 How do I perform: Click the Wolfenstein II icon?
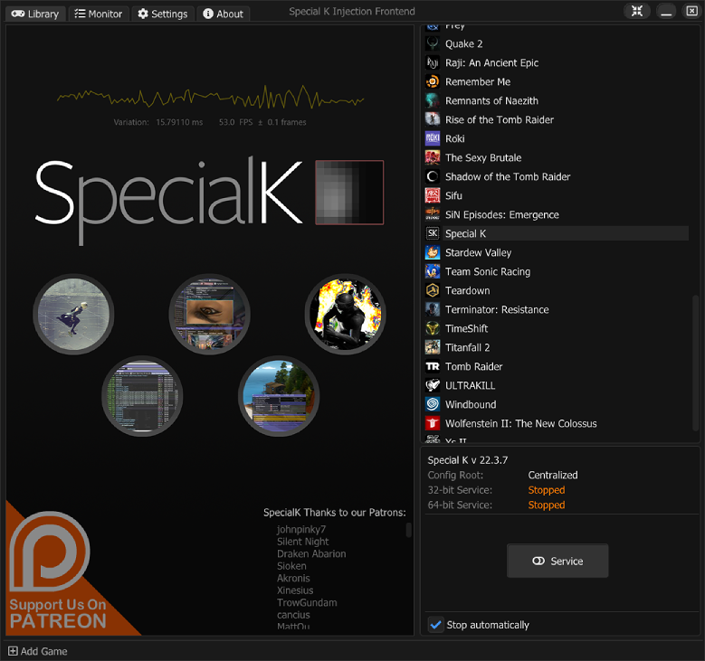tap(433, 423)
